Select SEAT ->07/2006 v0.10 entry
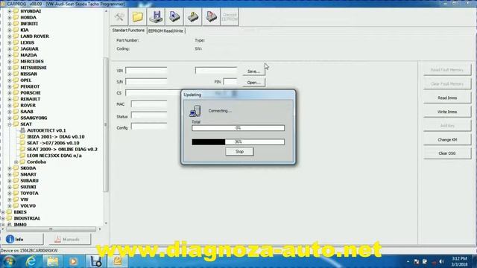477x268 pixels. (53, 143)
